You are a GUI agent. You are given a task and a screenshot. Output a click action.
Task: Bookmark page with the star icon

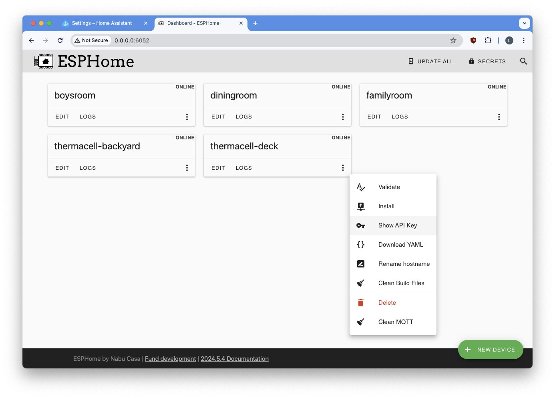tap(453, 40)
